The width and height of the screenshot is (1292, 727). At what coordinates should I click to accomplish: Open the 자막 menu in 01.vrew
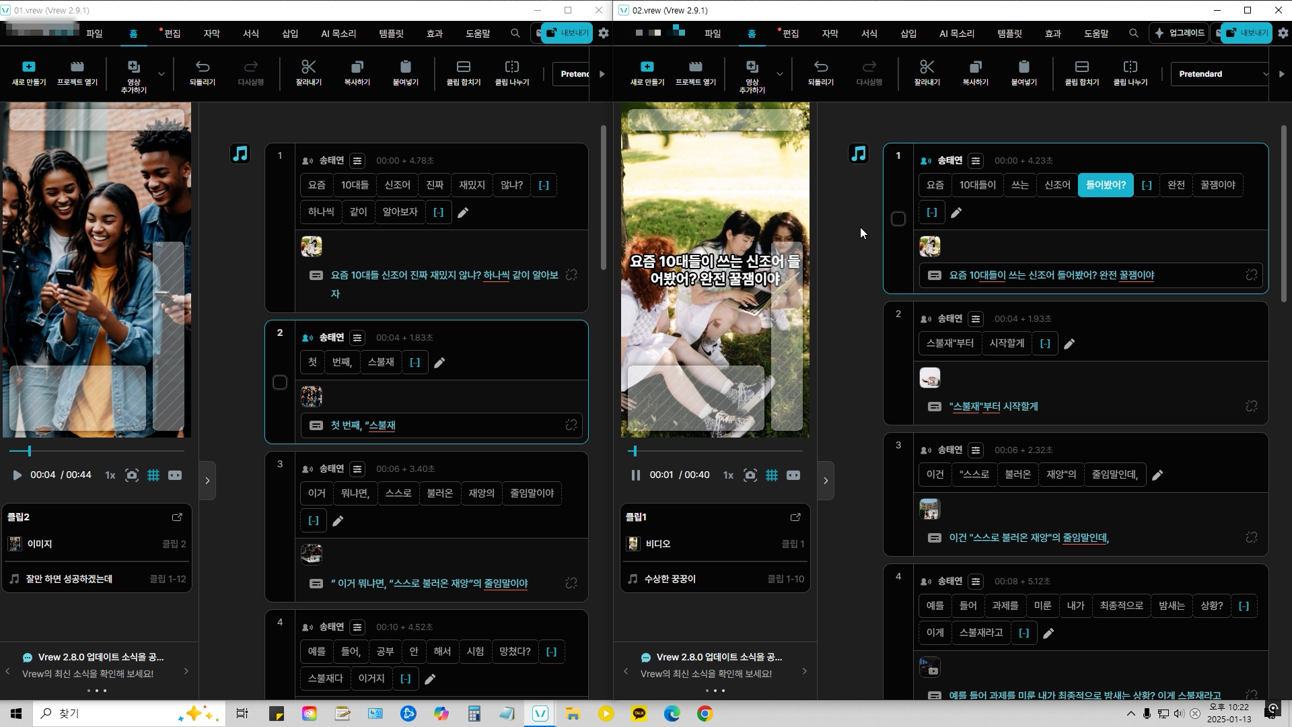211,33
